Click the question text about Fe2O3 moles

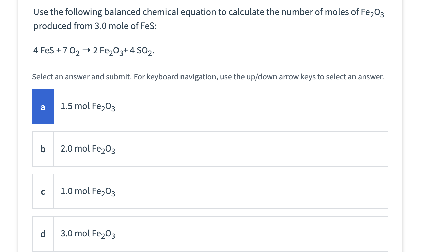(x=208, y=19)
